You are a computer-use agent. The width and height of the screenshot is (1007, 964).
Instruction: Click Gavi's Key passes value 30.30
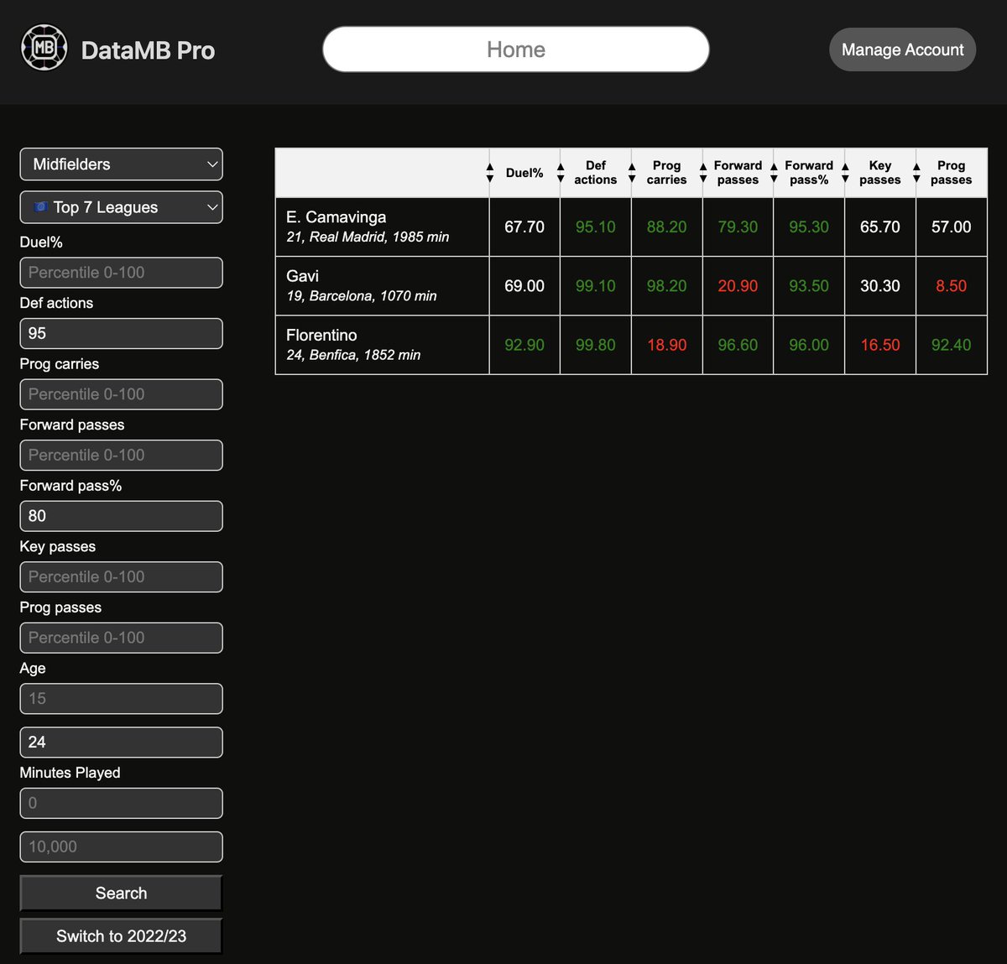tap(880, 285)
